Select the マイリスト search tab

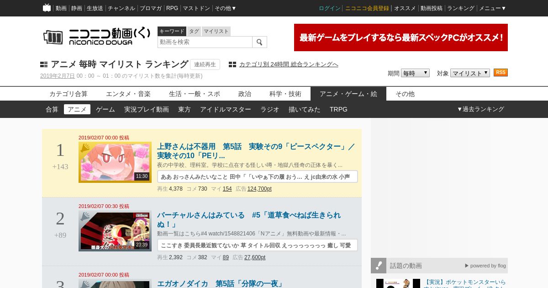pos(216,31)
